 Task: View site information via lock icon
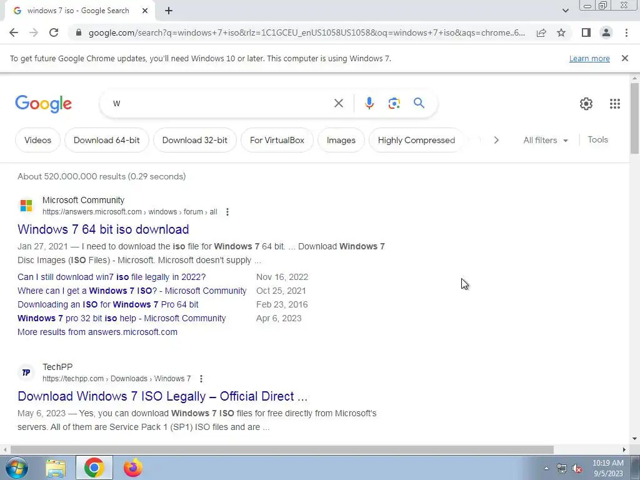[79, 32]
